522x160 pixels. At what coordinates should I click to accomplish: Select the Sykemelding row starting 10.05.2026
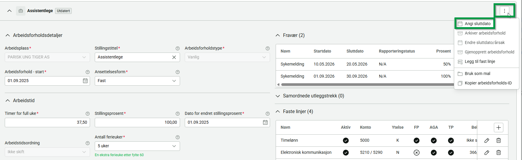365,64
